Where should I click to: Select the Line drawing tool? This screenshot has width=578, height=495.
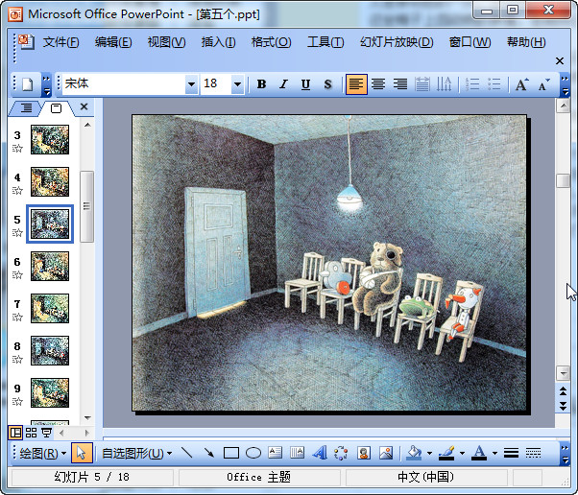tap(187, 453)
